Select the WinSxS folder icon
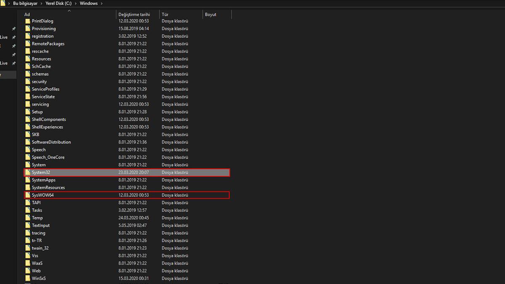 tap(28, 279)
